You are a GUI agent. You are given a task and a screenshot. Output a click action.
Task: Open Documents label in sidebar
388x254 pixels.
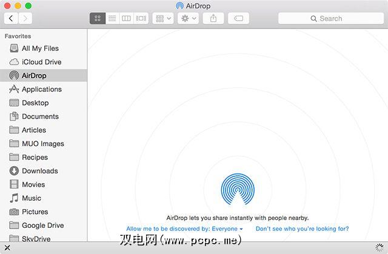[x=41, y=116]
